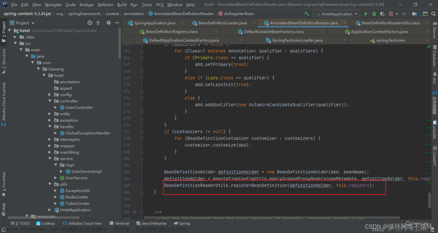Open Java Enterprise tool window
This screenshot has width=438, height=233.
151,223
